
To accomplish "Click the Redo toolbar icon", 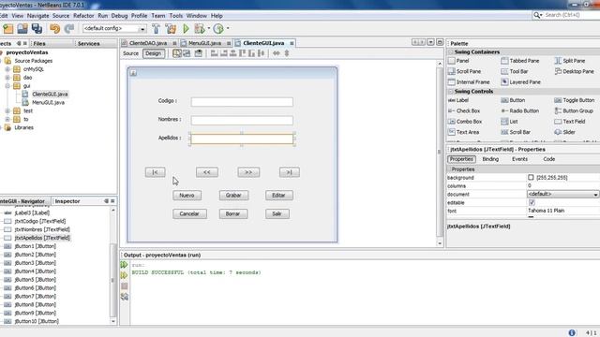I will 69,29.
